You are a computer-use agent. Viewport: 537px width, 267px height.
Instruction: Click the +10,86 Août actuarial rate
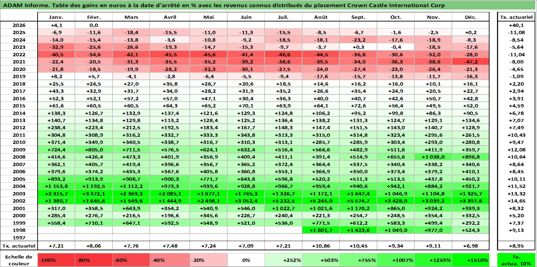point(321,246)
